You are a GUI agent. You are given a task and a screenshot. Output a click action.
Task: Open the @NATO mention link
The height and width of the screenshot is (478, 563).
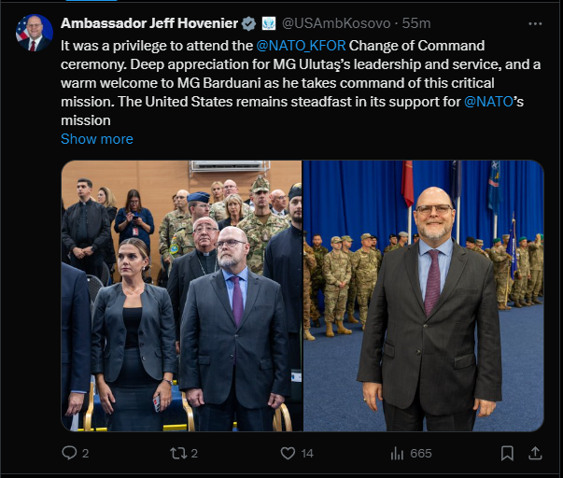(x=488, y=102)
